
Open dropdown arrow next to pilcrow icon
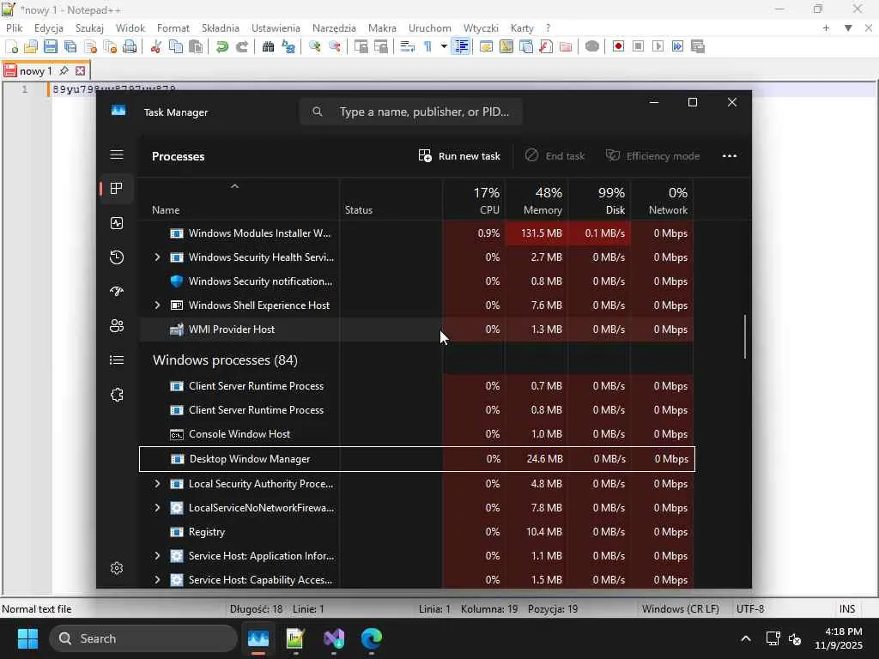click(x=444, y=46)
